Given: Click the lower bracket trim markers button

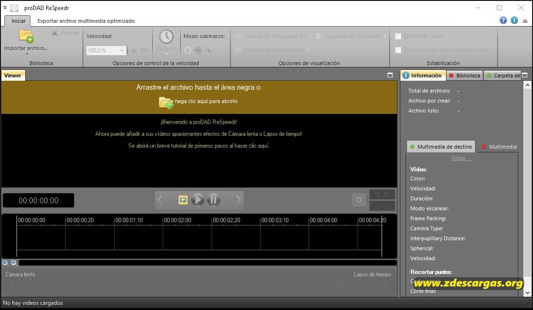Looking at the screenshot, I should click(382, 206).
